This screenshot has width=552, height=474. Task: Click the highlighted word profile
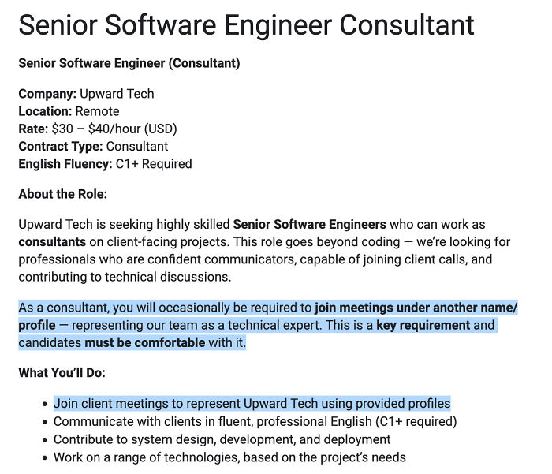point(37,325)
